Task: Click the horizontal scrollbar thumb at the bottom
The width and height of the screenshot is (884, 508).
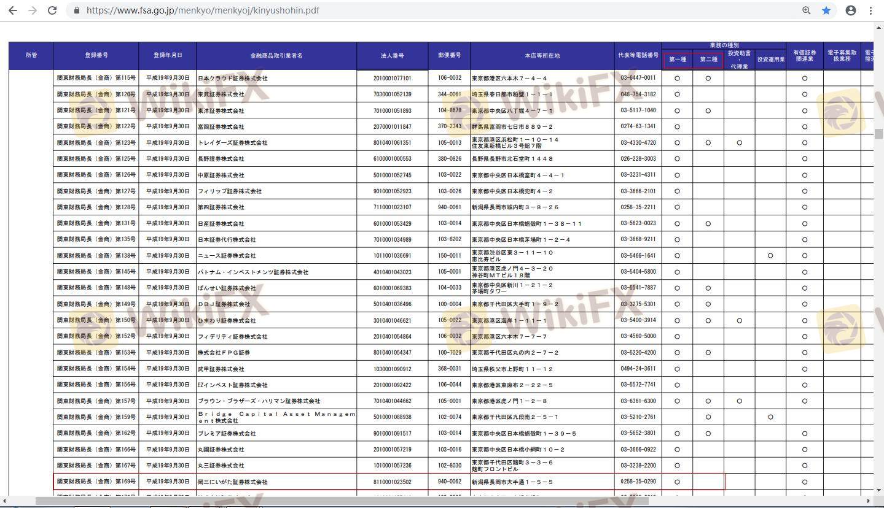Action: tap(342, 501)
